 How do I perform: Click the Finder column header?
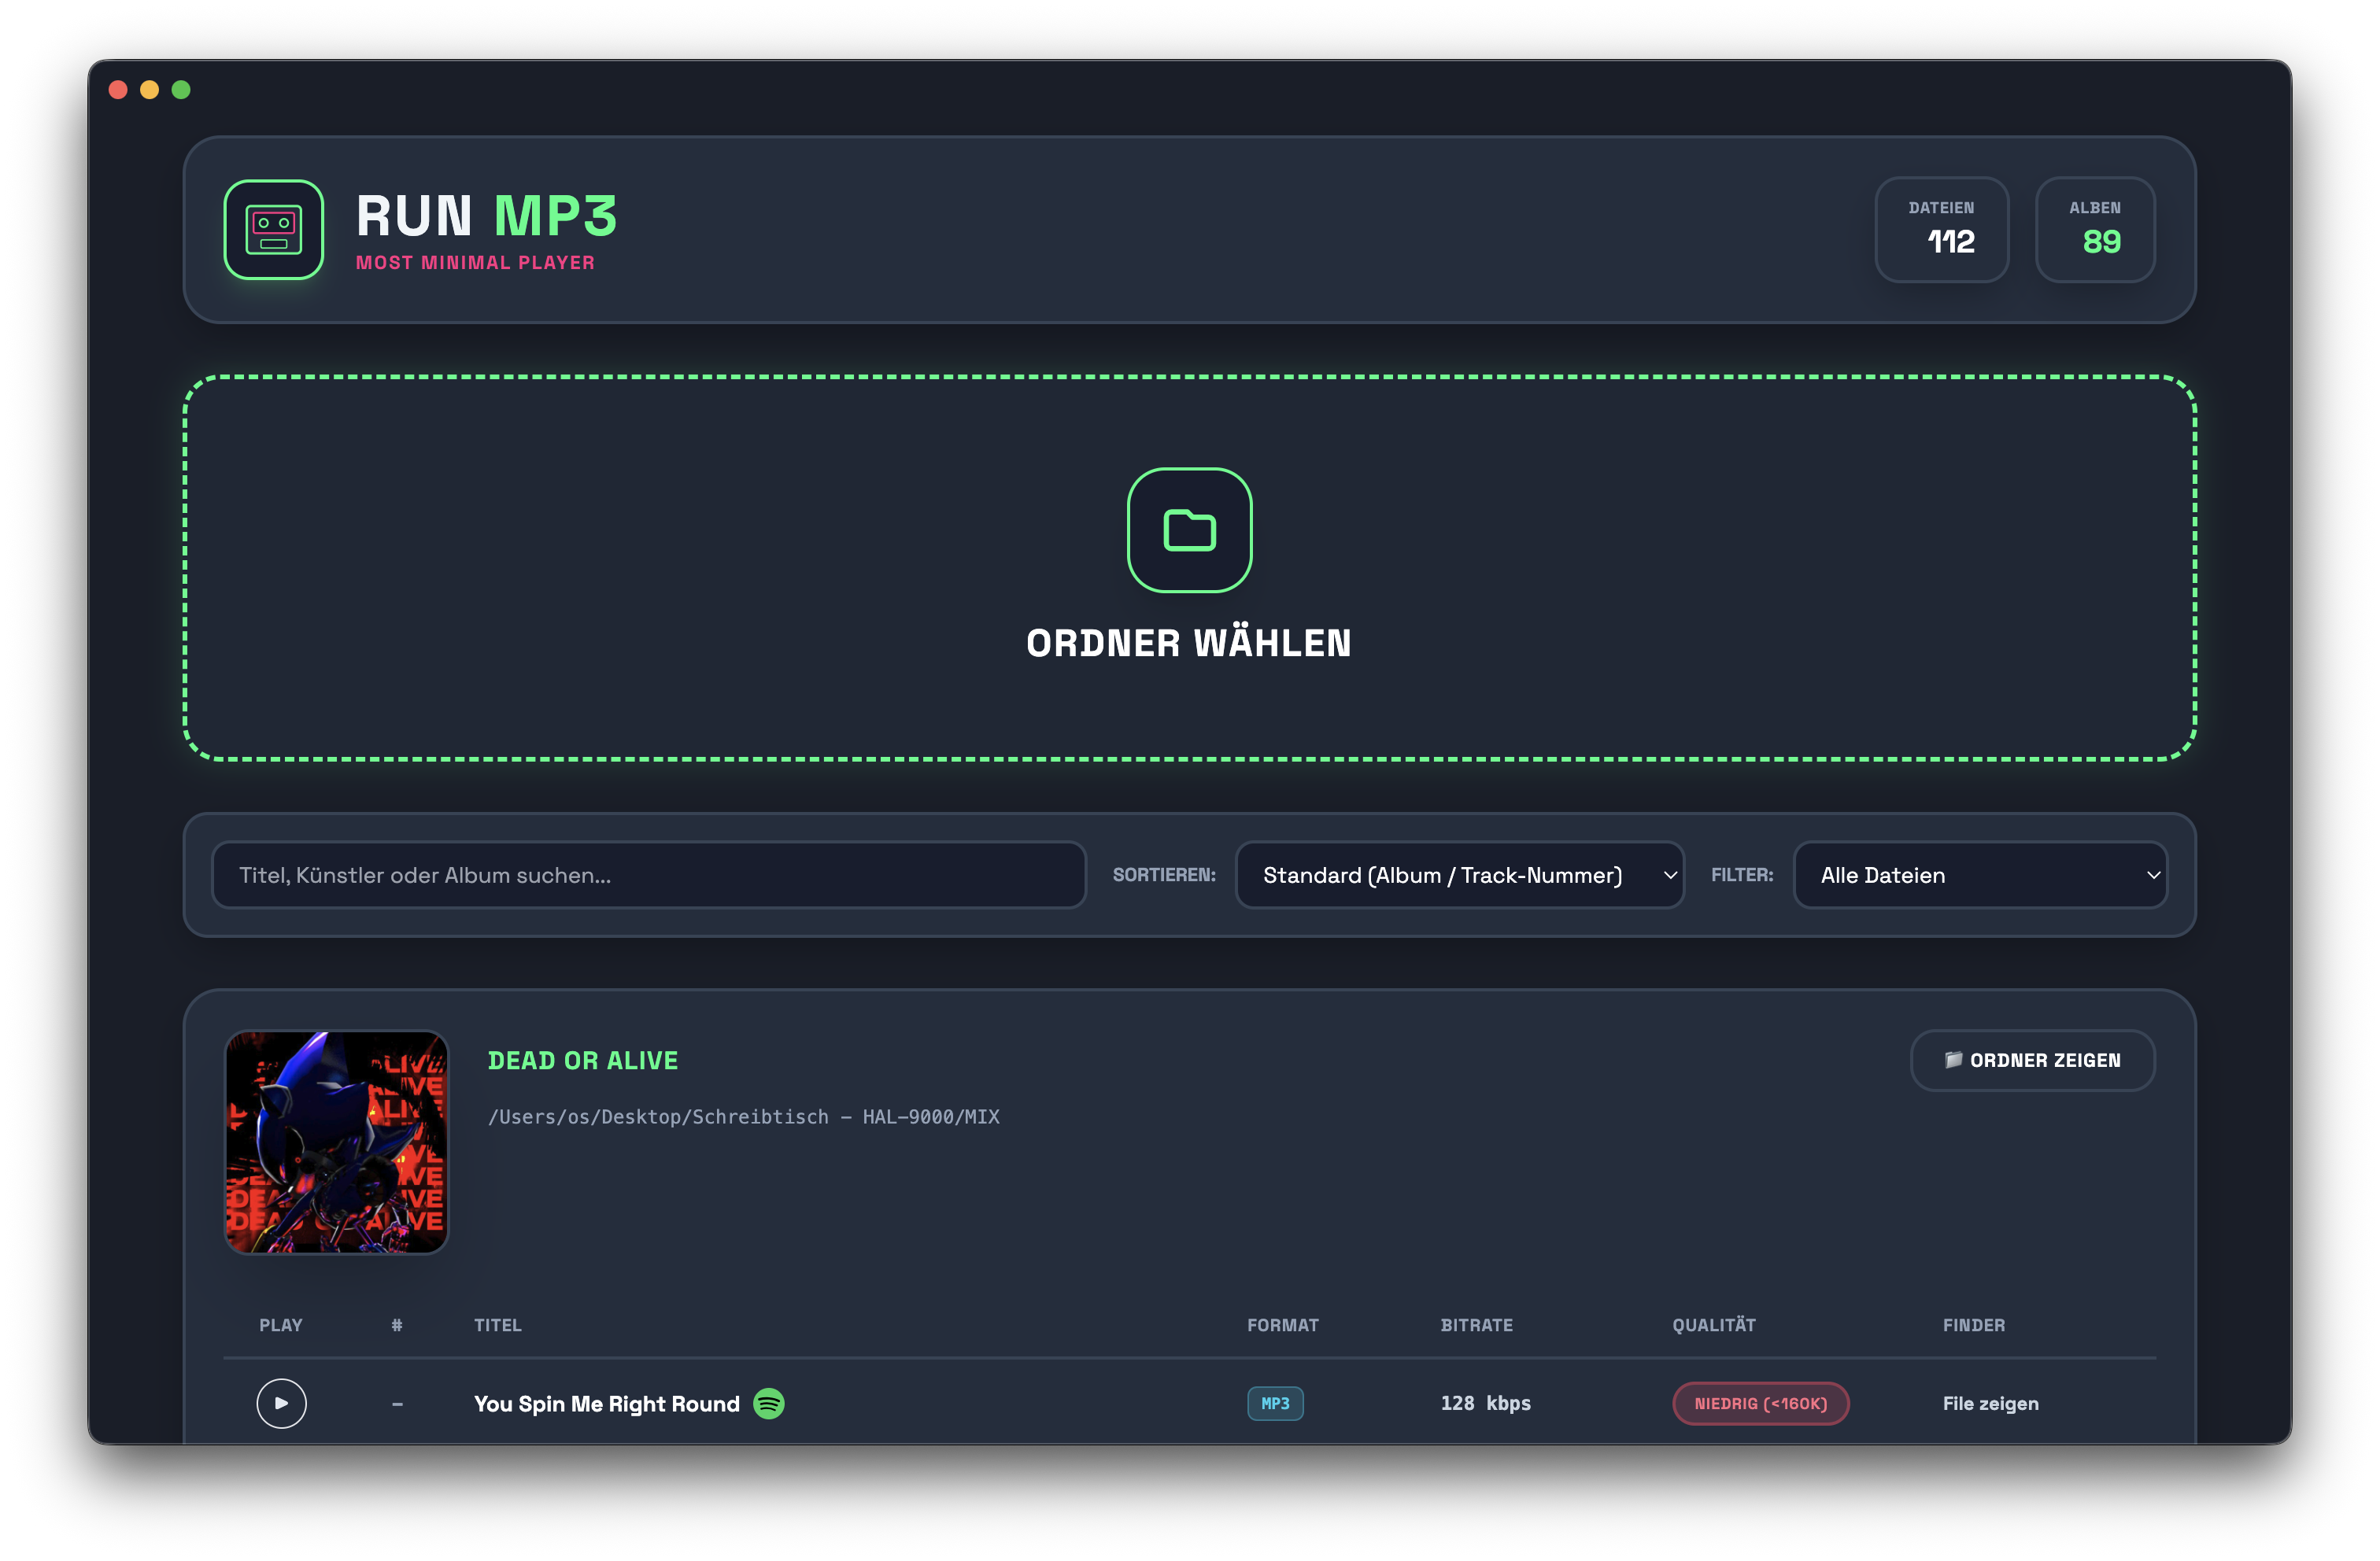tap(1973, 1325)
